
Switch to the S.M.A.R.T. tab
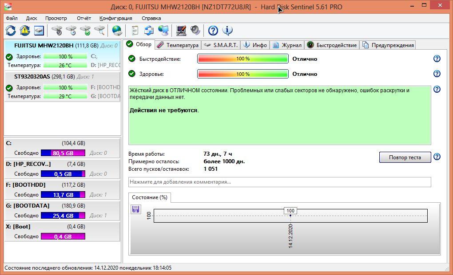click(221, 45)
